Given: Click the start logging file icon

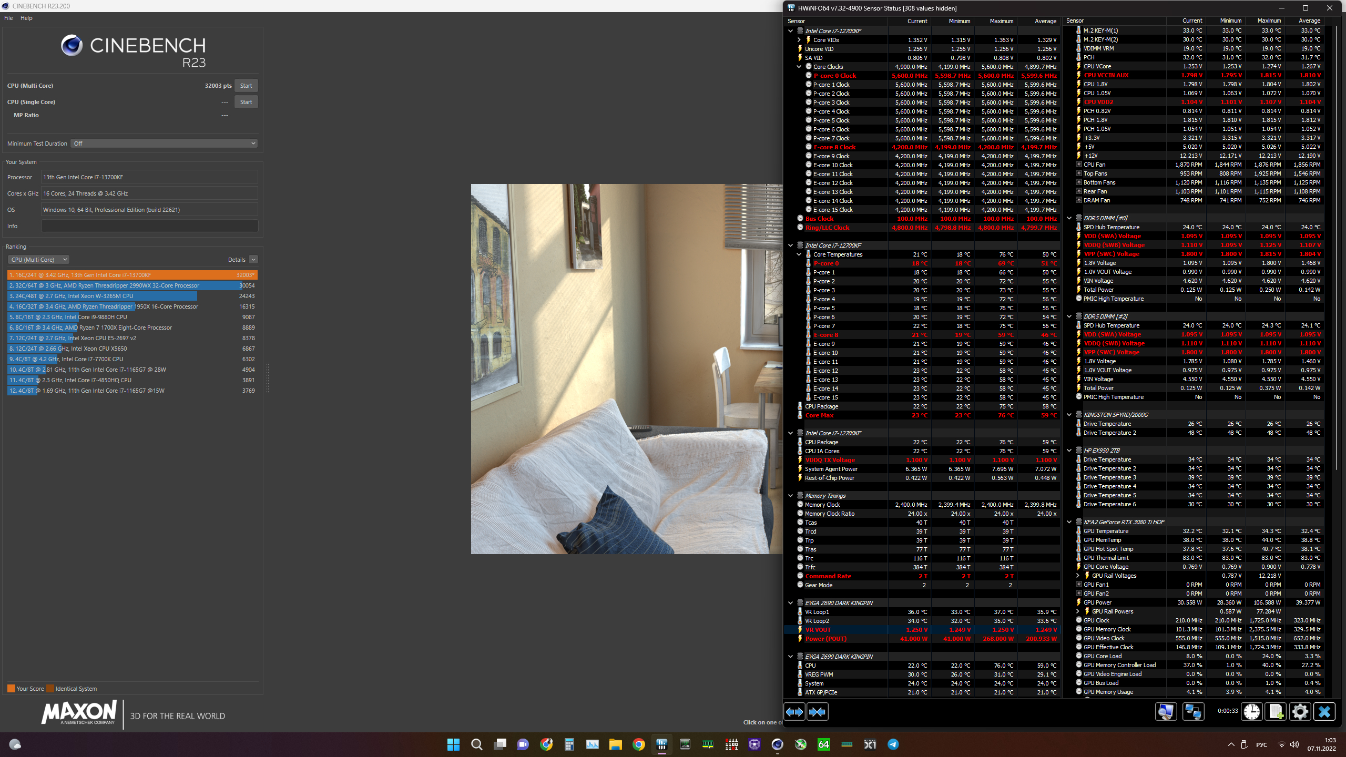Looking at the screenshot, I should (x=1276, y=712).
